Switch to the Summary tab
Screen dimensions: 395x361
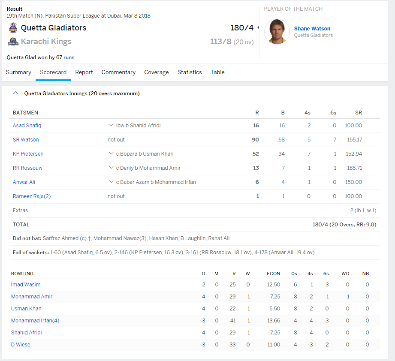click(18, 72)
